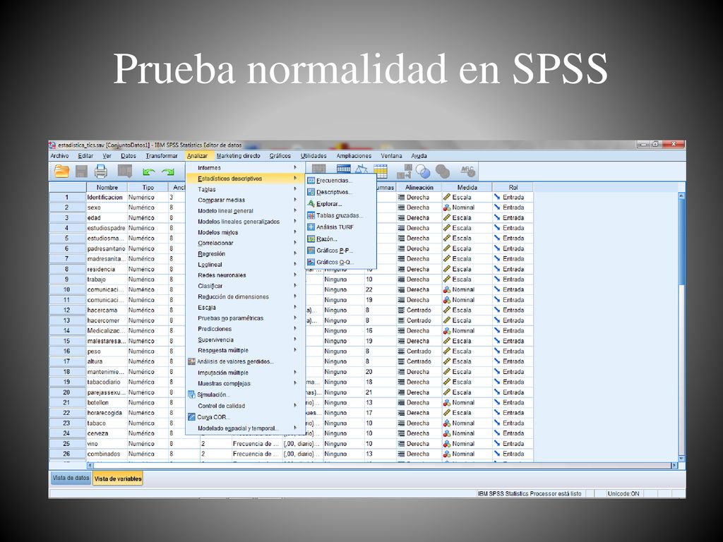Click Entrada role cell in edad row
723x542 pixels.
(513, 217)
